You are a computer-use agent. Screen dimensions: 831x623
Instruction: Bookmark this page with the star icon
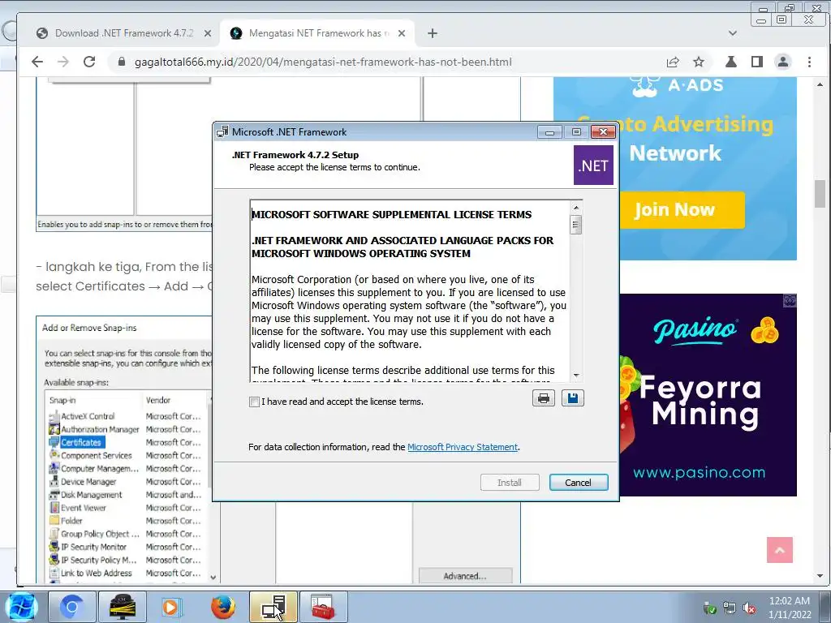click(x=699, y=62)
